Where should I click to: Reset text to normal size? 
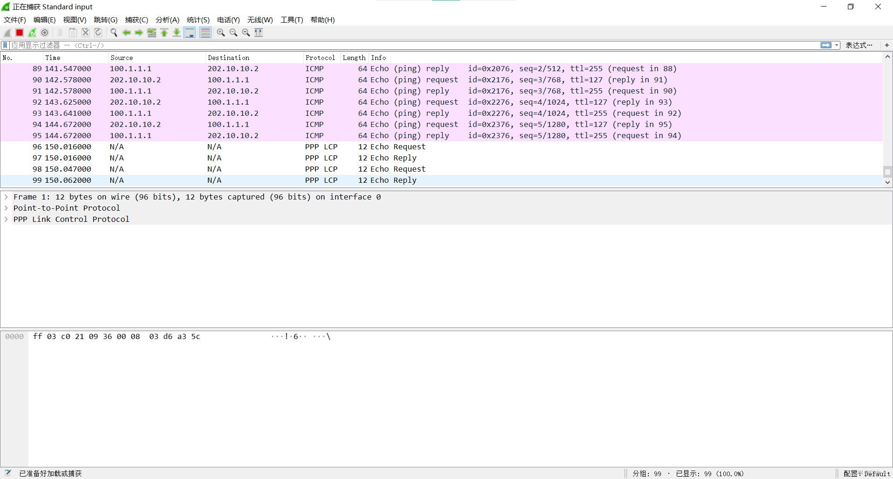pos(246,33)
